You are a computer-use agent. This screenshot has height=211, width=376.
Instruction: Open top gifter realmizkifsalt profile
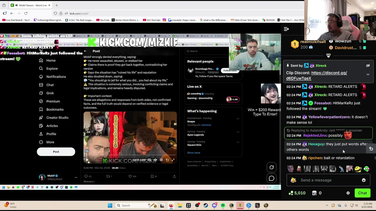pos(313,42)
